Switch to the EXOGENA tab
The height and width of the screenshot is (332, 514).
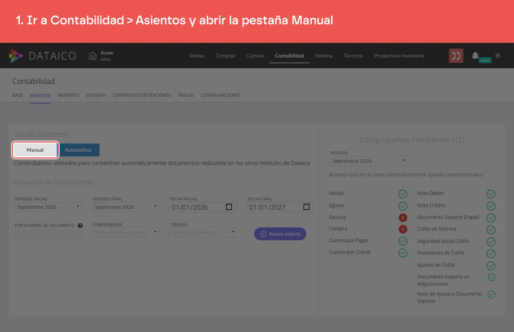pyautogui.click(x=96, y=95)
